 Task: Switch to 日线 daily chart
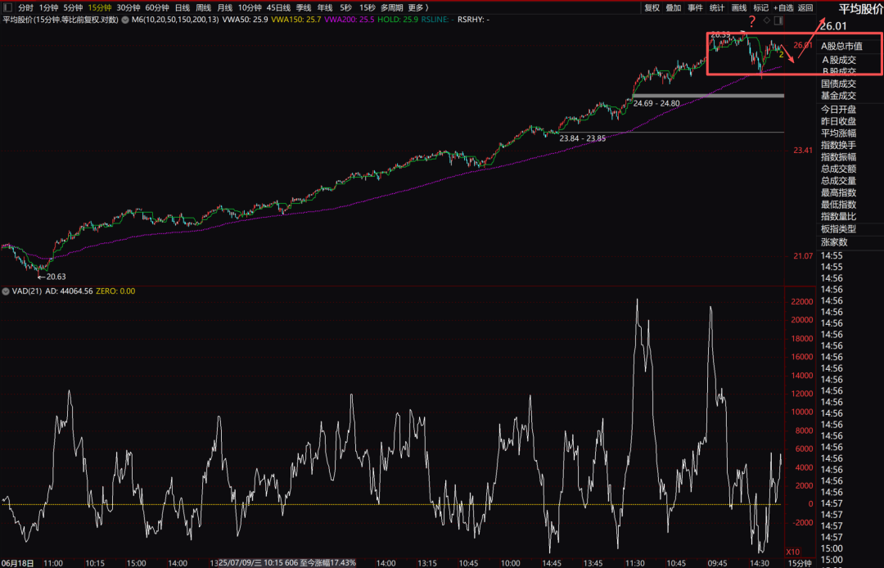tap(183, 7)
